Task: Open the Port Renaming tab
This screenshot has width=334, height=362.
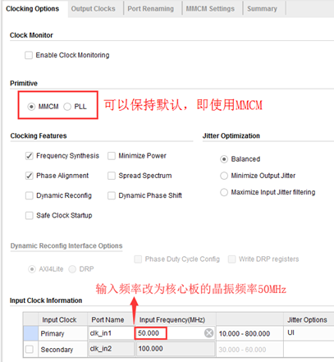Action: (x=150, y=9)
